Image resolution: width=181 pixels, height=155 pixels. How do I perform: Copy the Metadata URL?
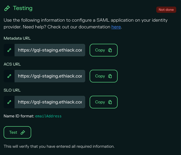click(103, 50)
